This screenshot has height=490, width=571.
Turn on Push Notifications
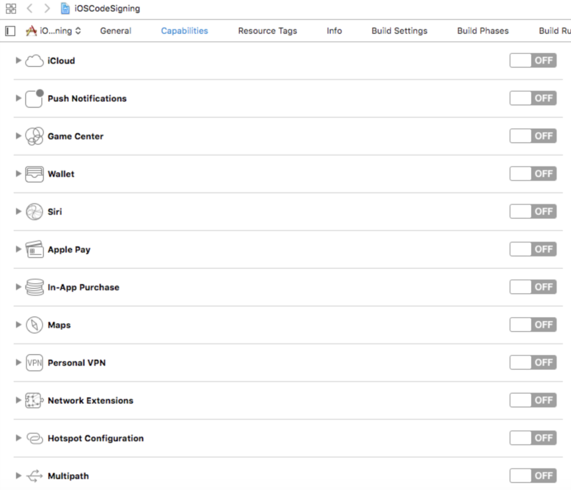tap(533, 98)
